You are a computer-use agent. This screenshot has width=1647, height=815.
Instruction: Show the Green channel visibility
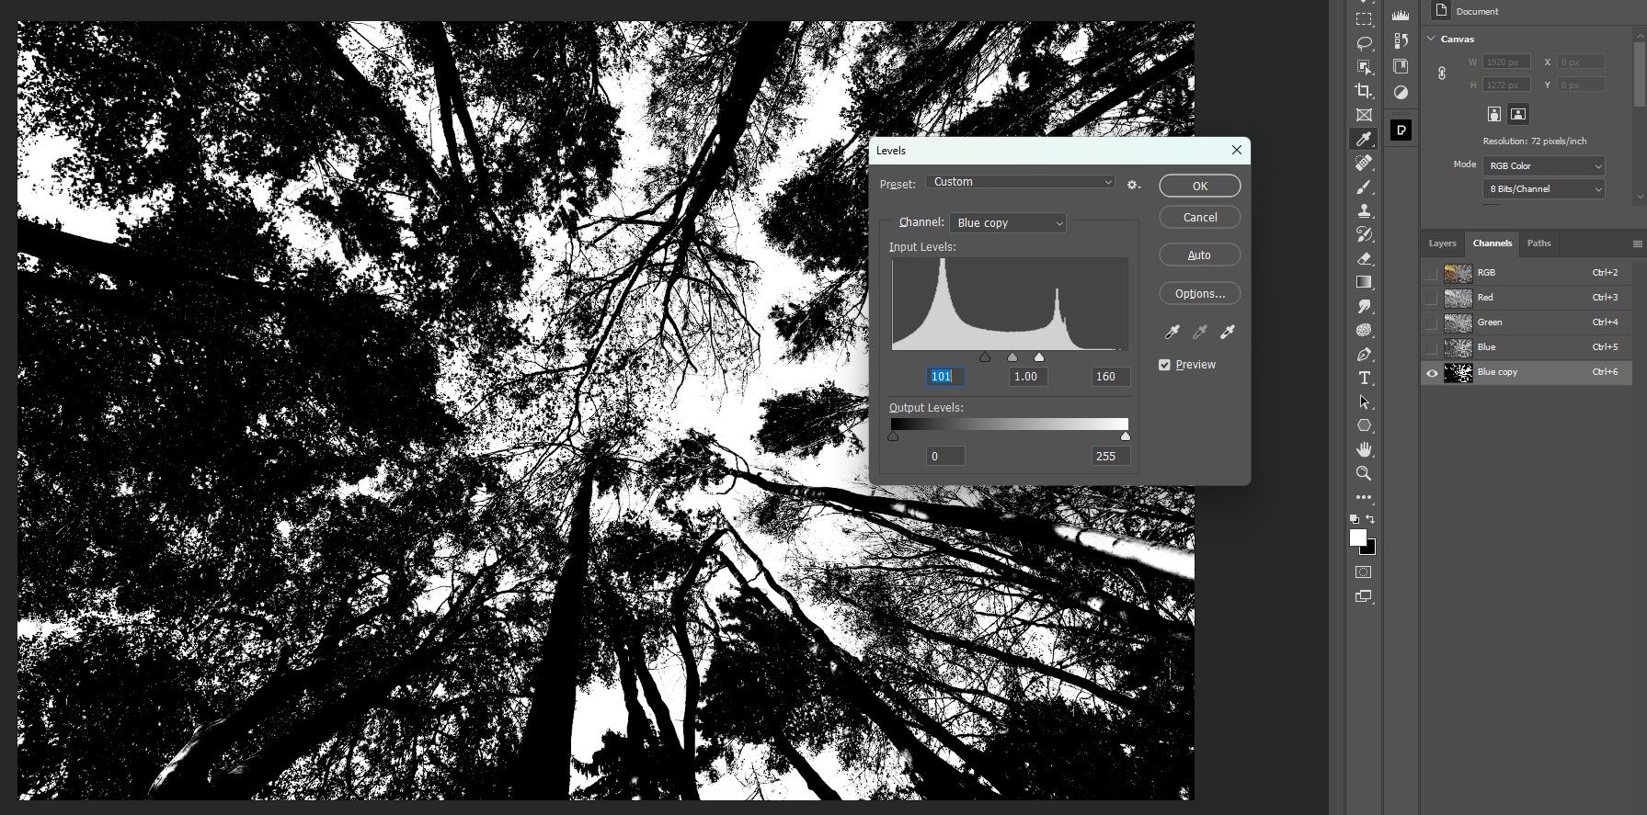click(1431, 323)
